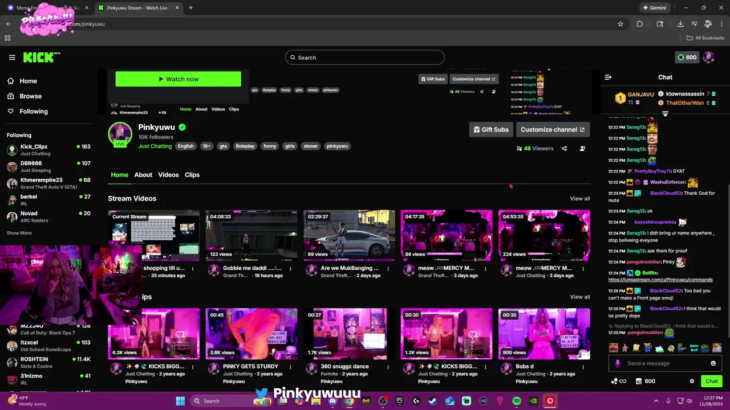Open the browser downloads icon
The width and height of the screenshot is (730, 410).
680,24
